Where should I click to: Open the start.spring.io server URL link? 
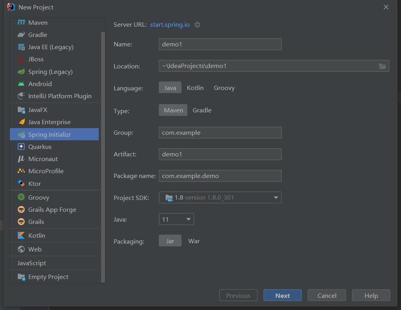coord(170,24)
